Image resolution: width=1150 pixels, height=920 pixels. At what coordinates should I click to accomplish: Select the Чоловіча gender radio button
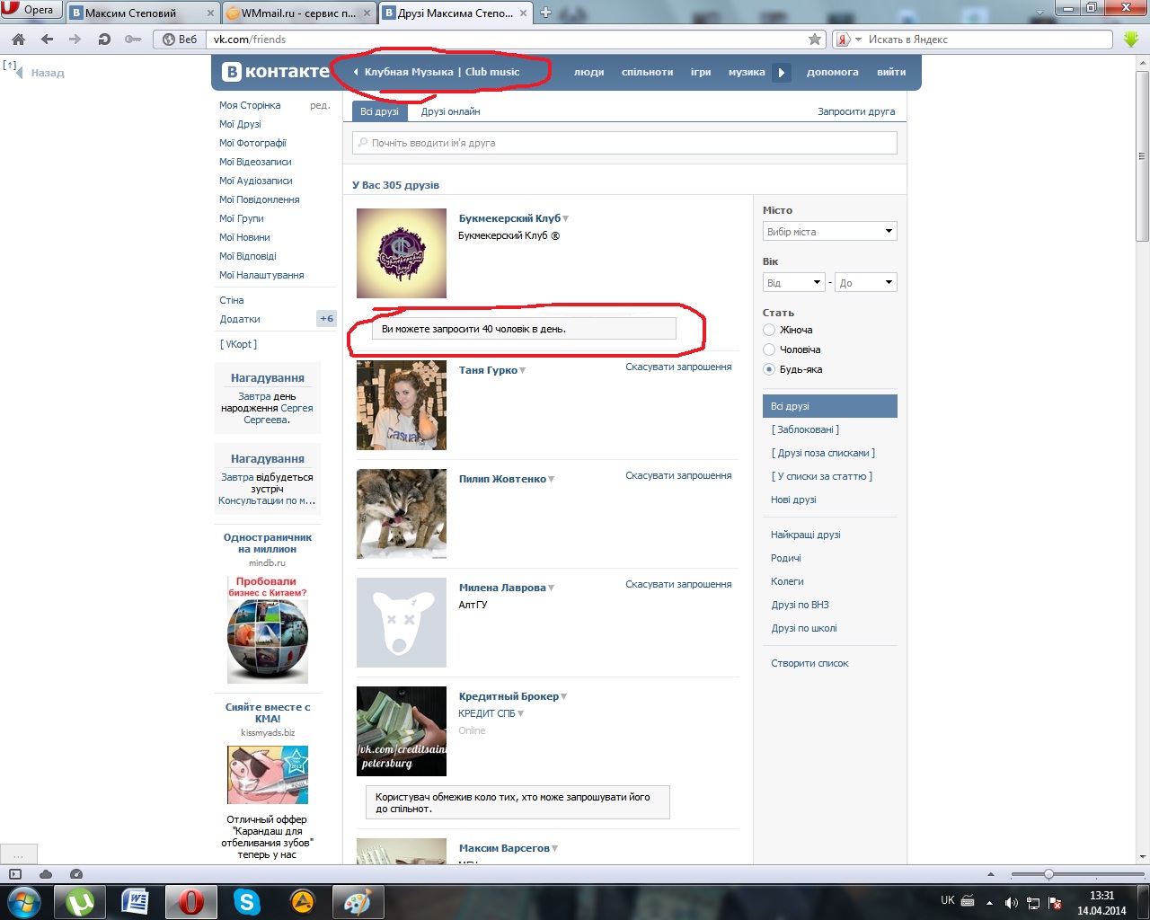pyautogui.click(x=769, y=349)
